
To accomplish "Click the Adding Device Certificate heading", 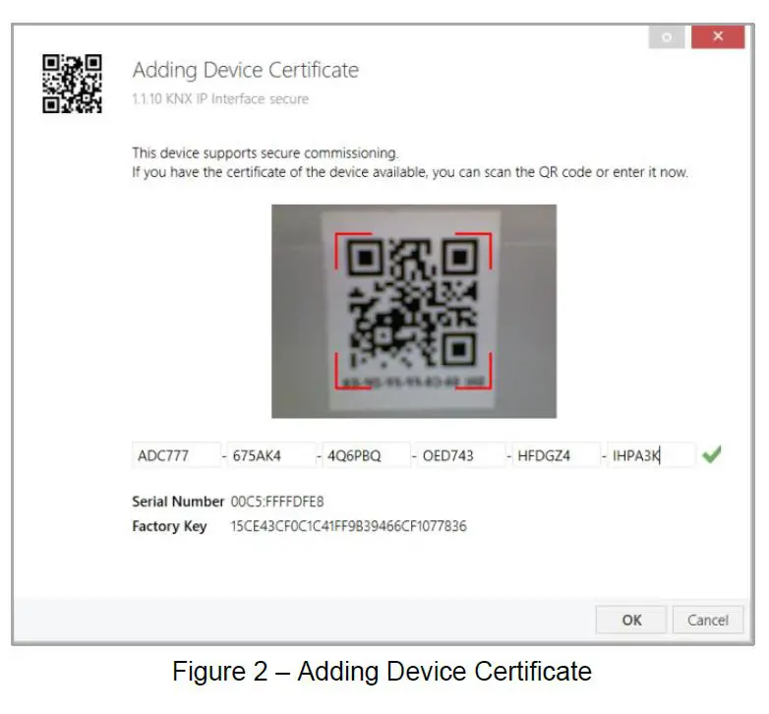I will (x=246, y=70).
